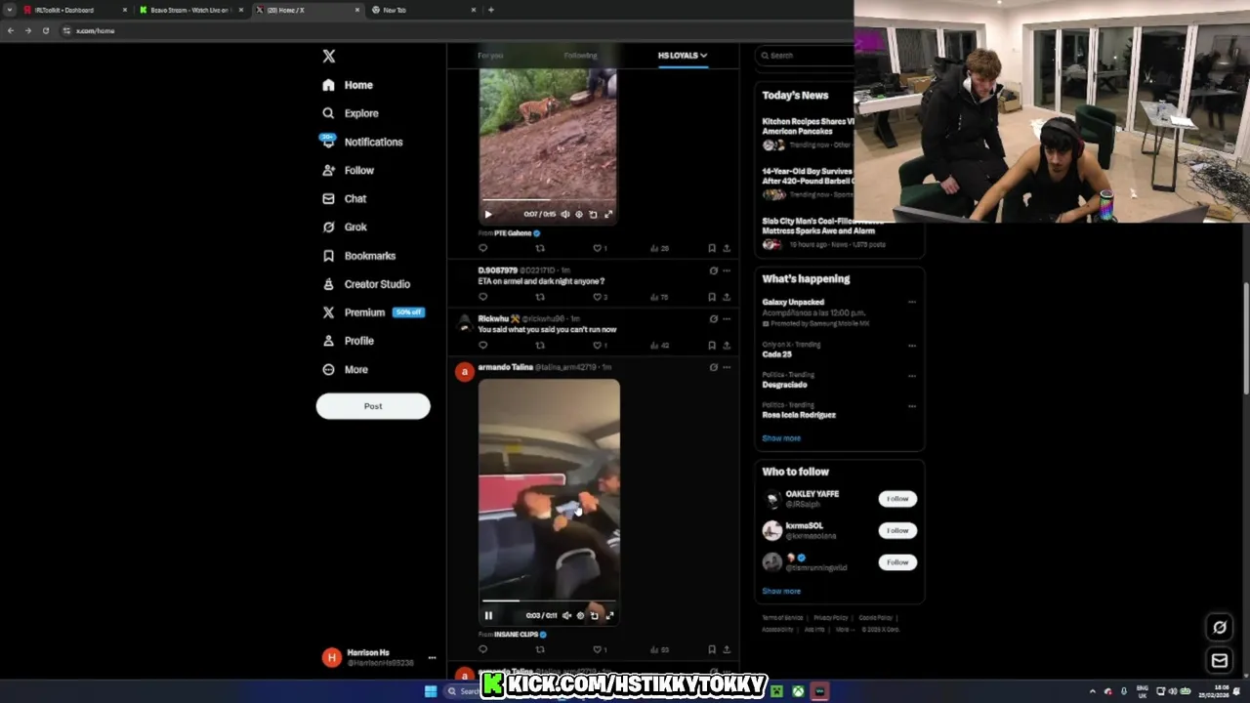The height and width of the screenshot is (703, 1250).
Task: Play the PTE Gahene video
Action: (x=488, y=214)
